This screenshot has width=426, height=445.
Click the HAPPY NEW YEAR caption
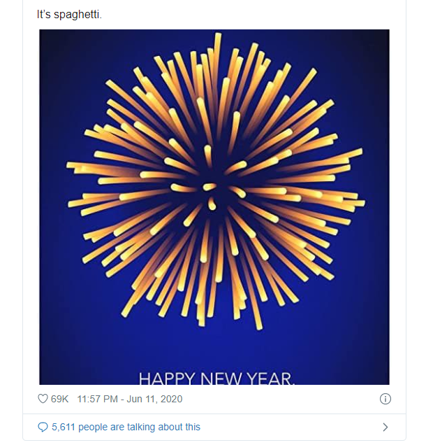[x=217, y=379]
